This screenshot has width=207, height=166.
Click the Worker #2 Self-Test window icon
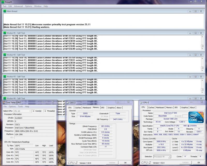pos(5,55)
